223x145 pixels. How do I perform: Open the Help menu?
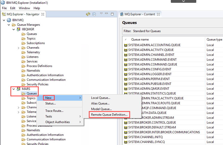(x=37, y=8)
